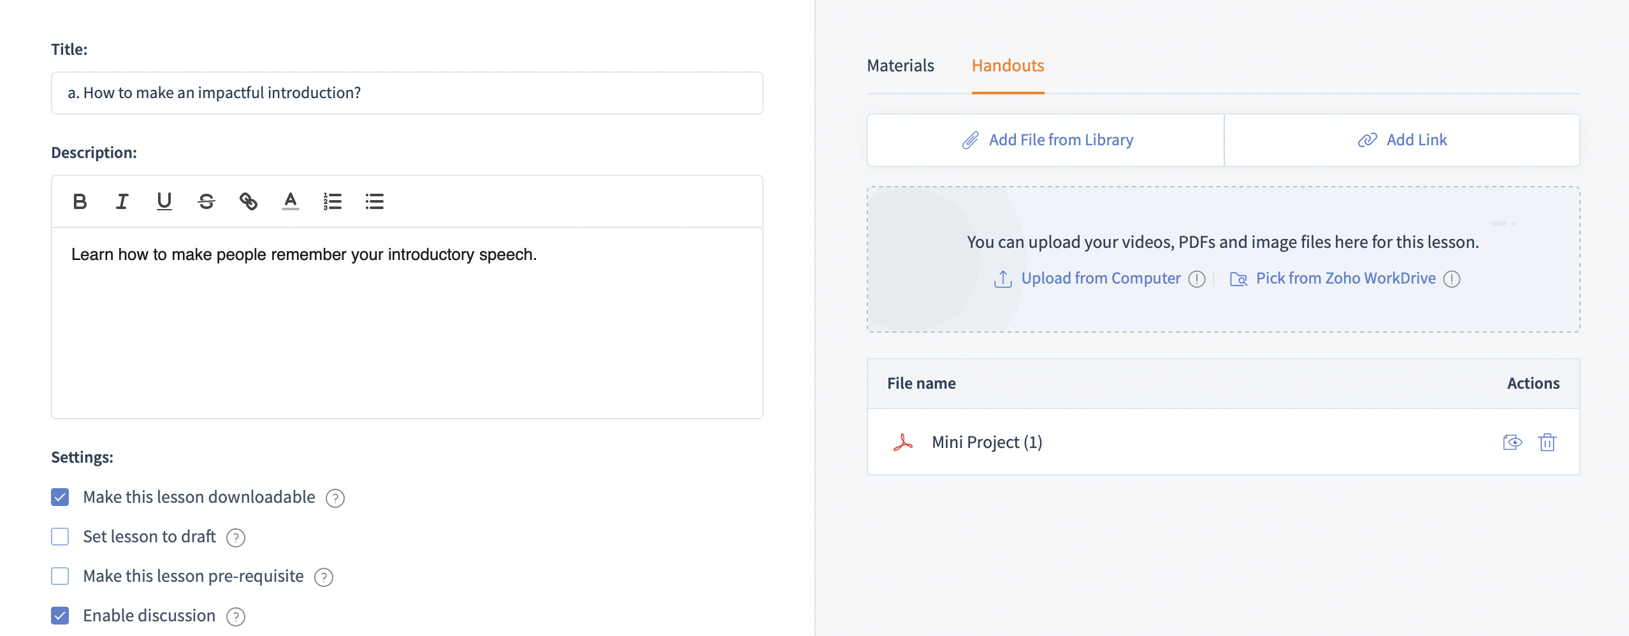Toggle bold formatting in description toolbar
Image resolution: width=1629 pixels, height=636 pixels.
coord(80,201)
